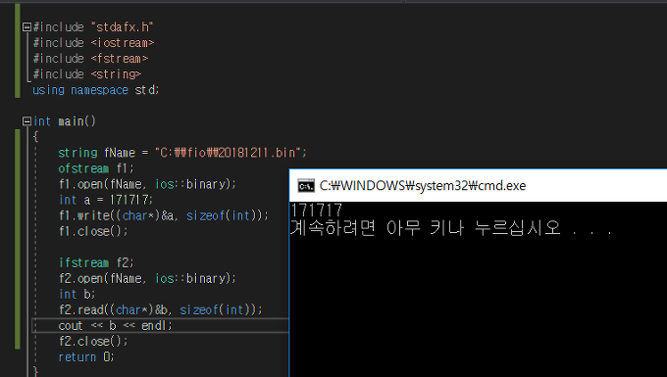Click the f1.close() line
Viewport: 667px width, 377px height.
[93, 231]
